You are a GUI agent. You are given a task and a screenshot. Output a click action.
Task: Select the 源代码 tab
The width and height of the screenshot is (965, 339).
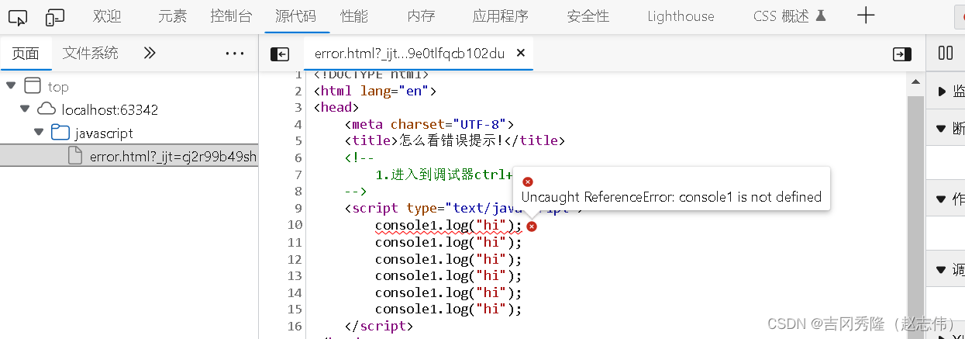(x=296, y=16)
